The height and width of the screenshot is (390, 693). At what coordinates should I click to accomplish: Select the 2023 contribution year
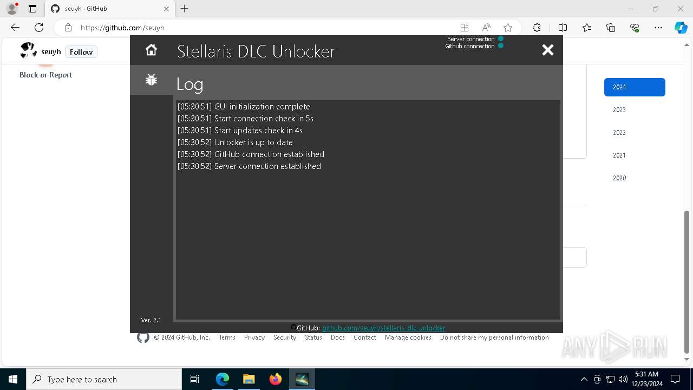pos(635,110)
